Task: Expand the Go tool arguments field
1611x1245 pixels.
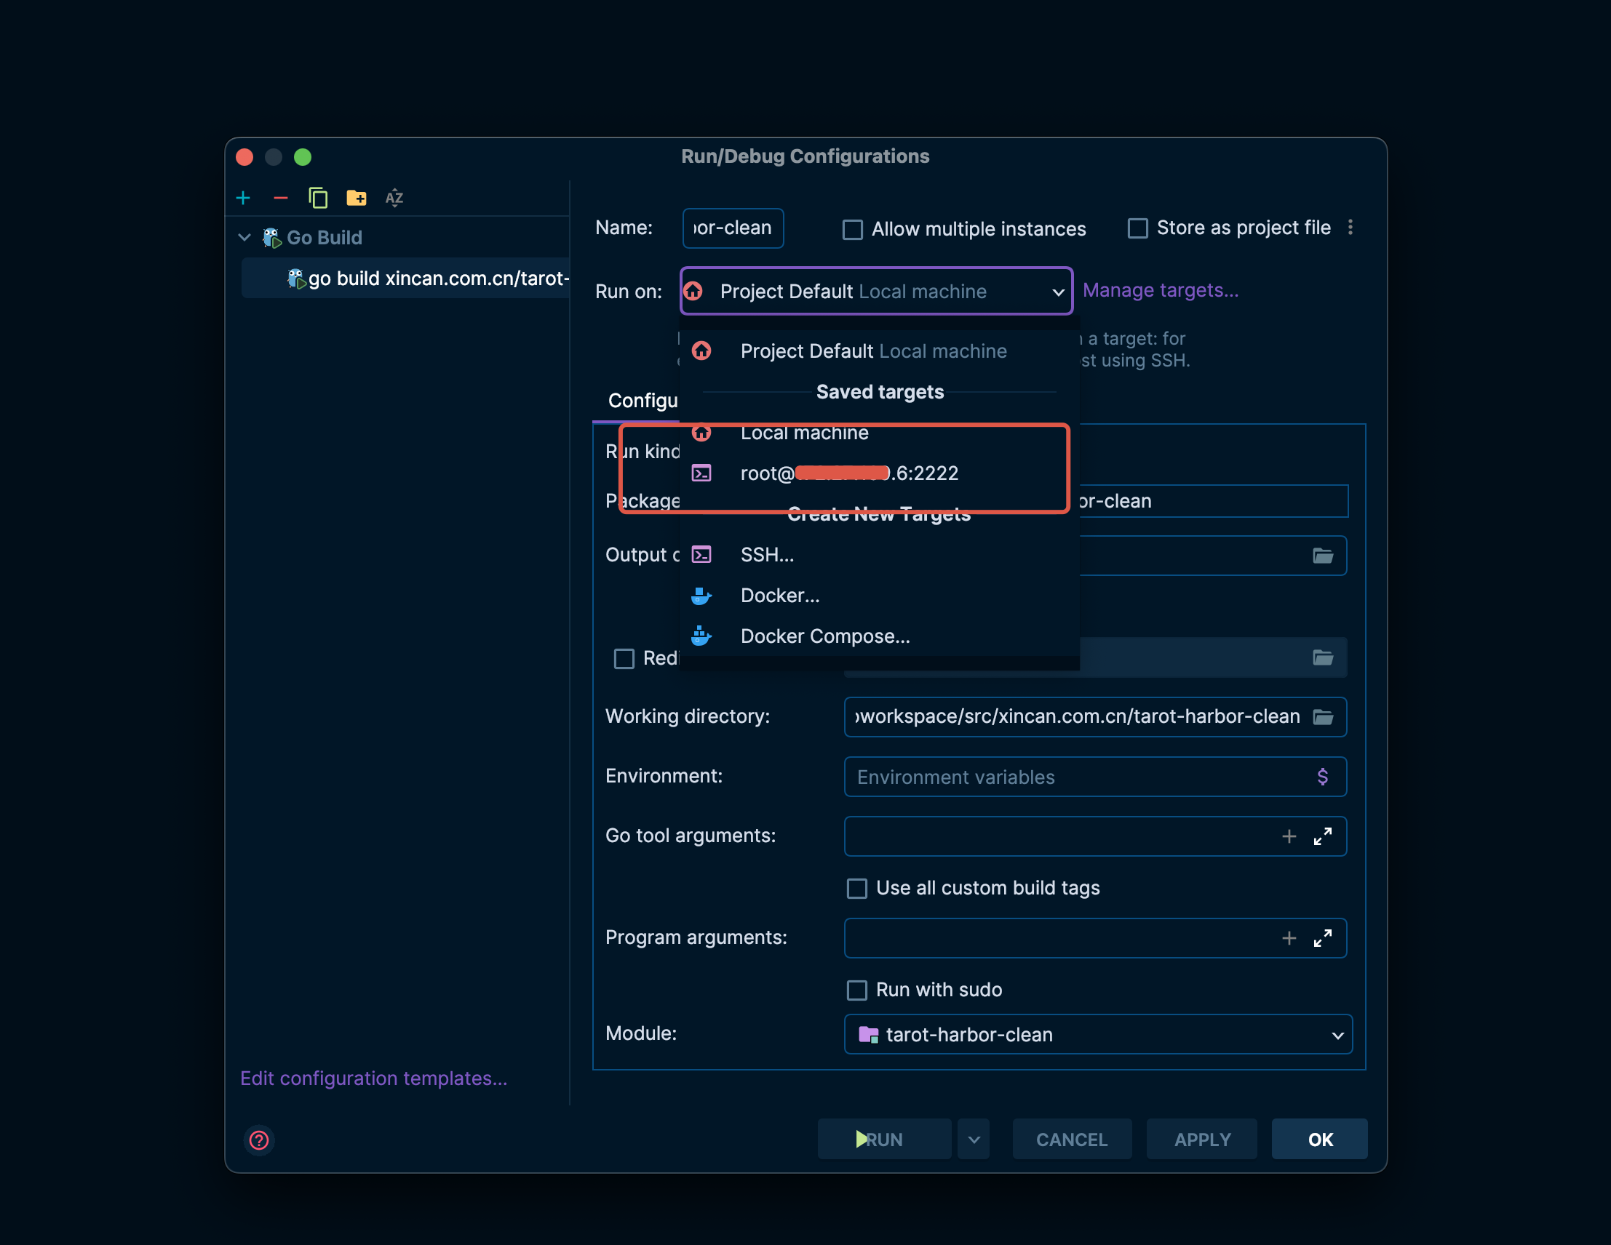Action: pos(1323,836)
